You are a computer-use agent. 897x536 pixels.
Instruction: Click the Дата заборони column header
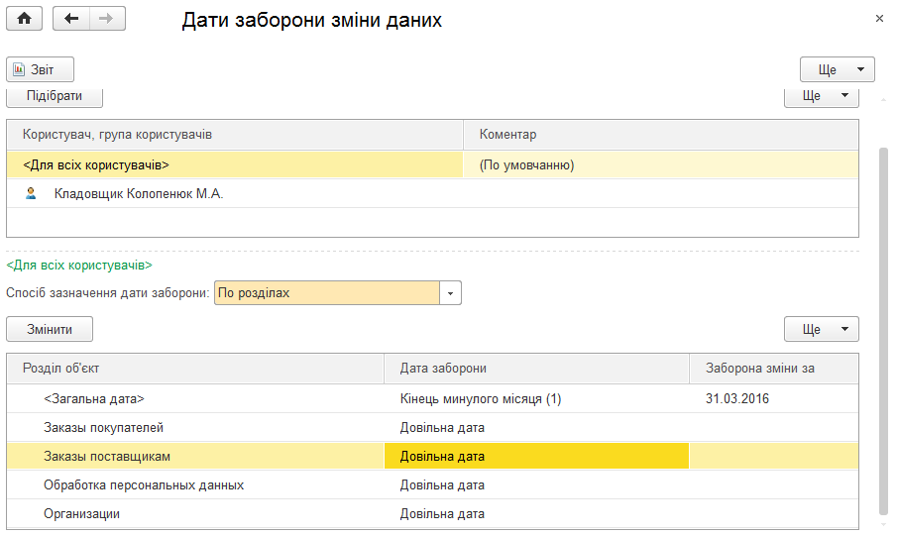point(536,369)
